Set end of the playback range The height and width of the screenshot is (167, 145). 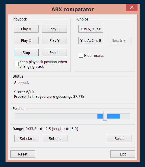(55, 138)
